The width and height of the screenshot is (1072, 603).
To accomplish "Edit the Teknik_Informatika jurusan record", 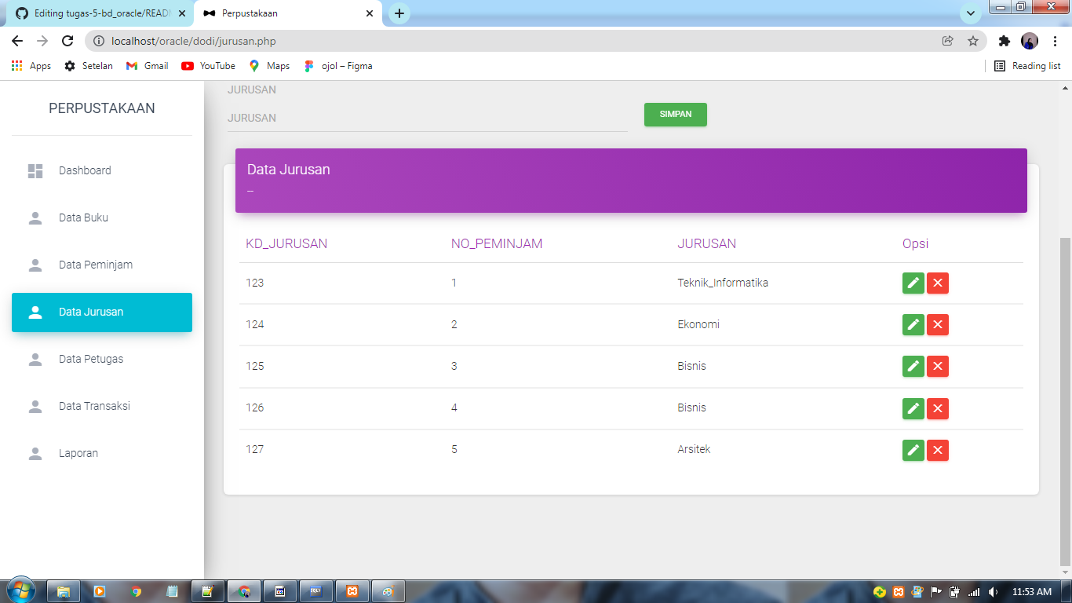I will click(913, 283).
